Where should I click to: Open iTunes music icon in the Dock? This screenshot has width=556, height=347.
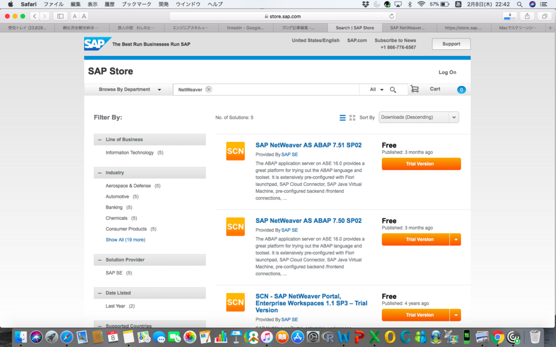pos(267,337)
